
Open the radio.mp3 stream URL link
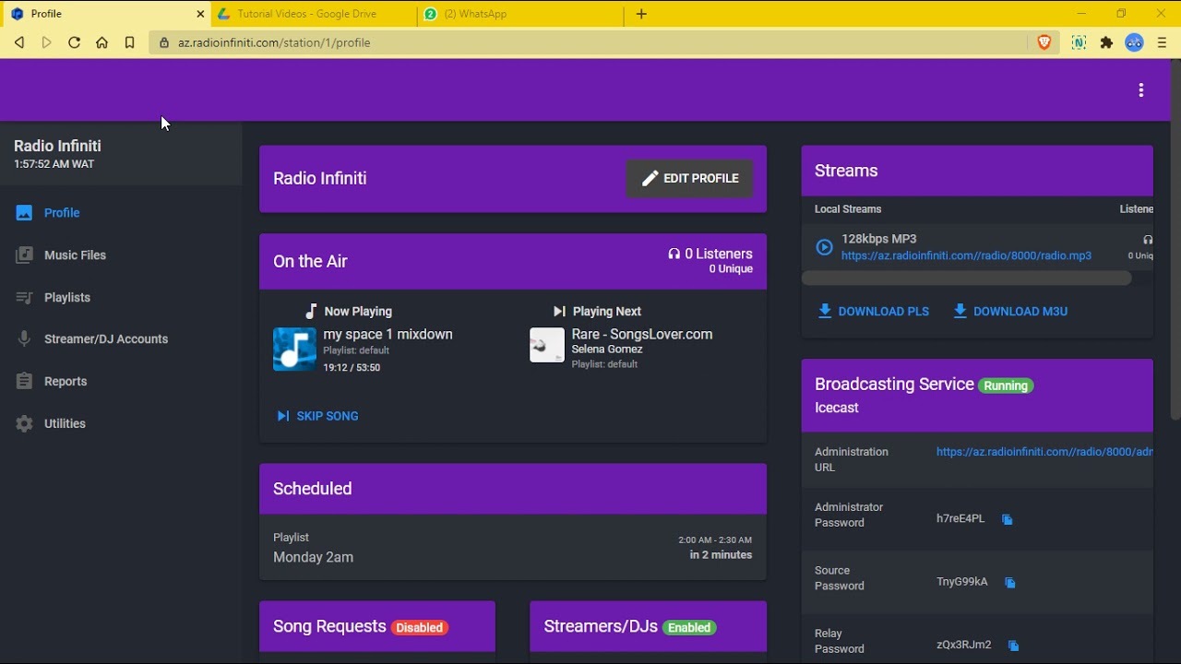point(966,255)
